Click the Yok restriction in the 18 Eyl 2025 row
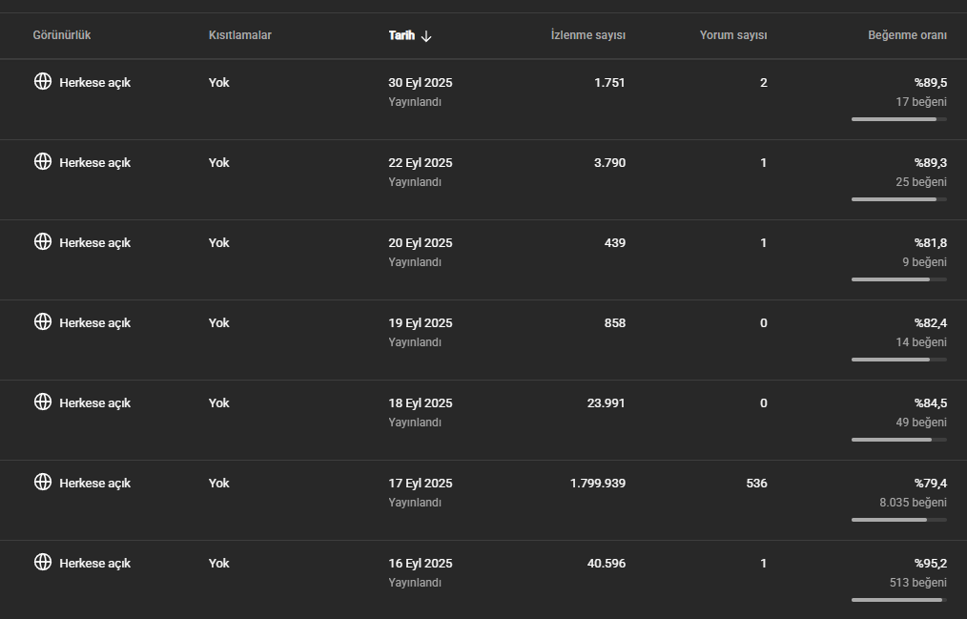Screen dimensions: 967x619 [219, 403]
